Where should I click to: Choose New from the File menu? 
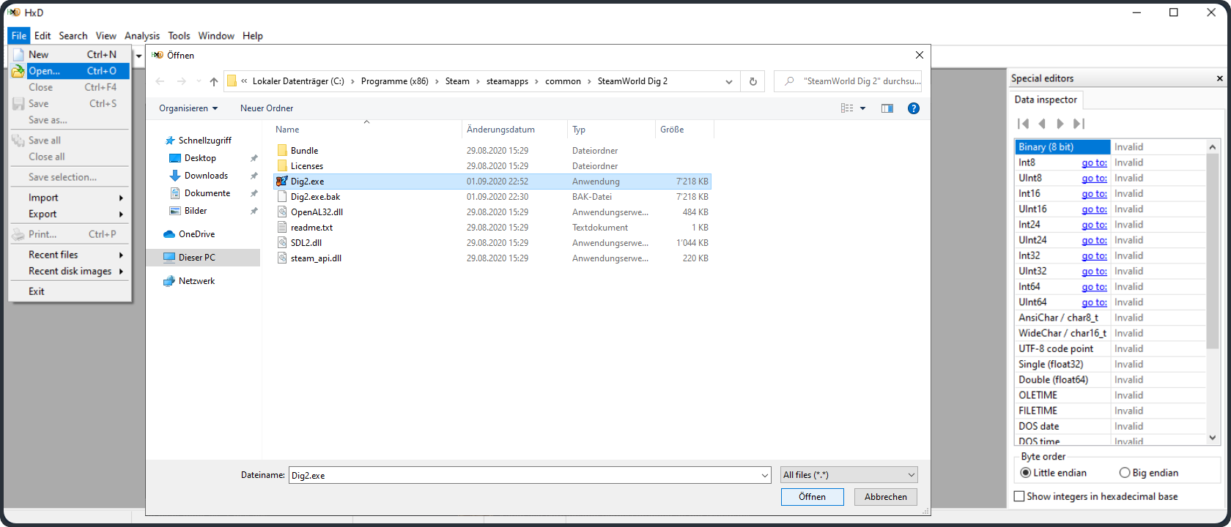[70, 55]
